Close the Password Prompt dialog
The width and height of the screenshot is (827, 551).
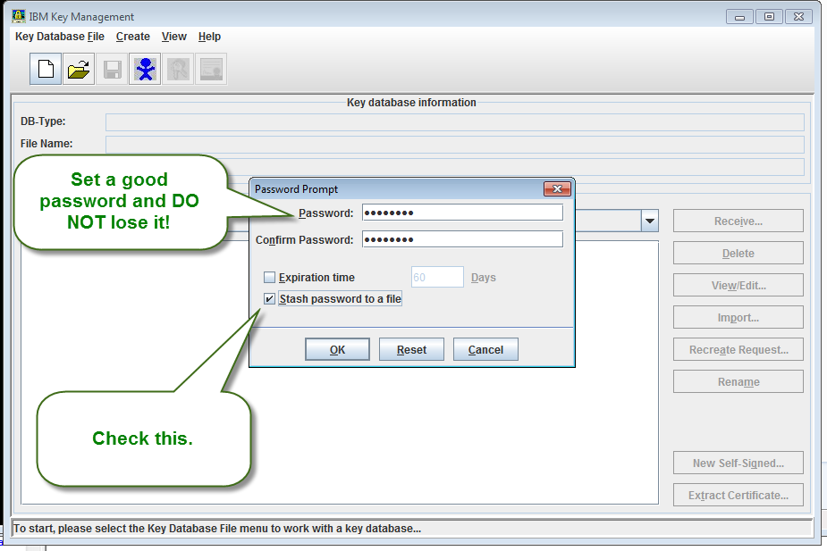point(557,188)
